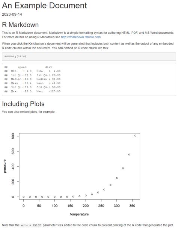
Task: Click the 200 tick on temperature axis
Action: click(86, 206)
